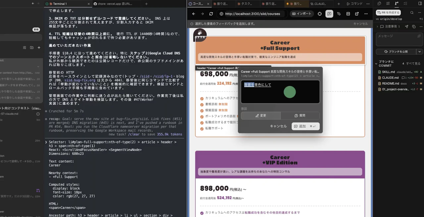424x217 pixels.
Task: Click the send icon in 注意事項 row
Action: coord(406,27)
